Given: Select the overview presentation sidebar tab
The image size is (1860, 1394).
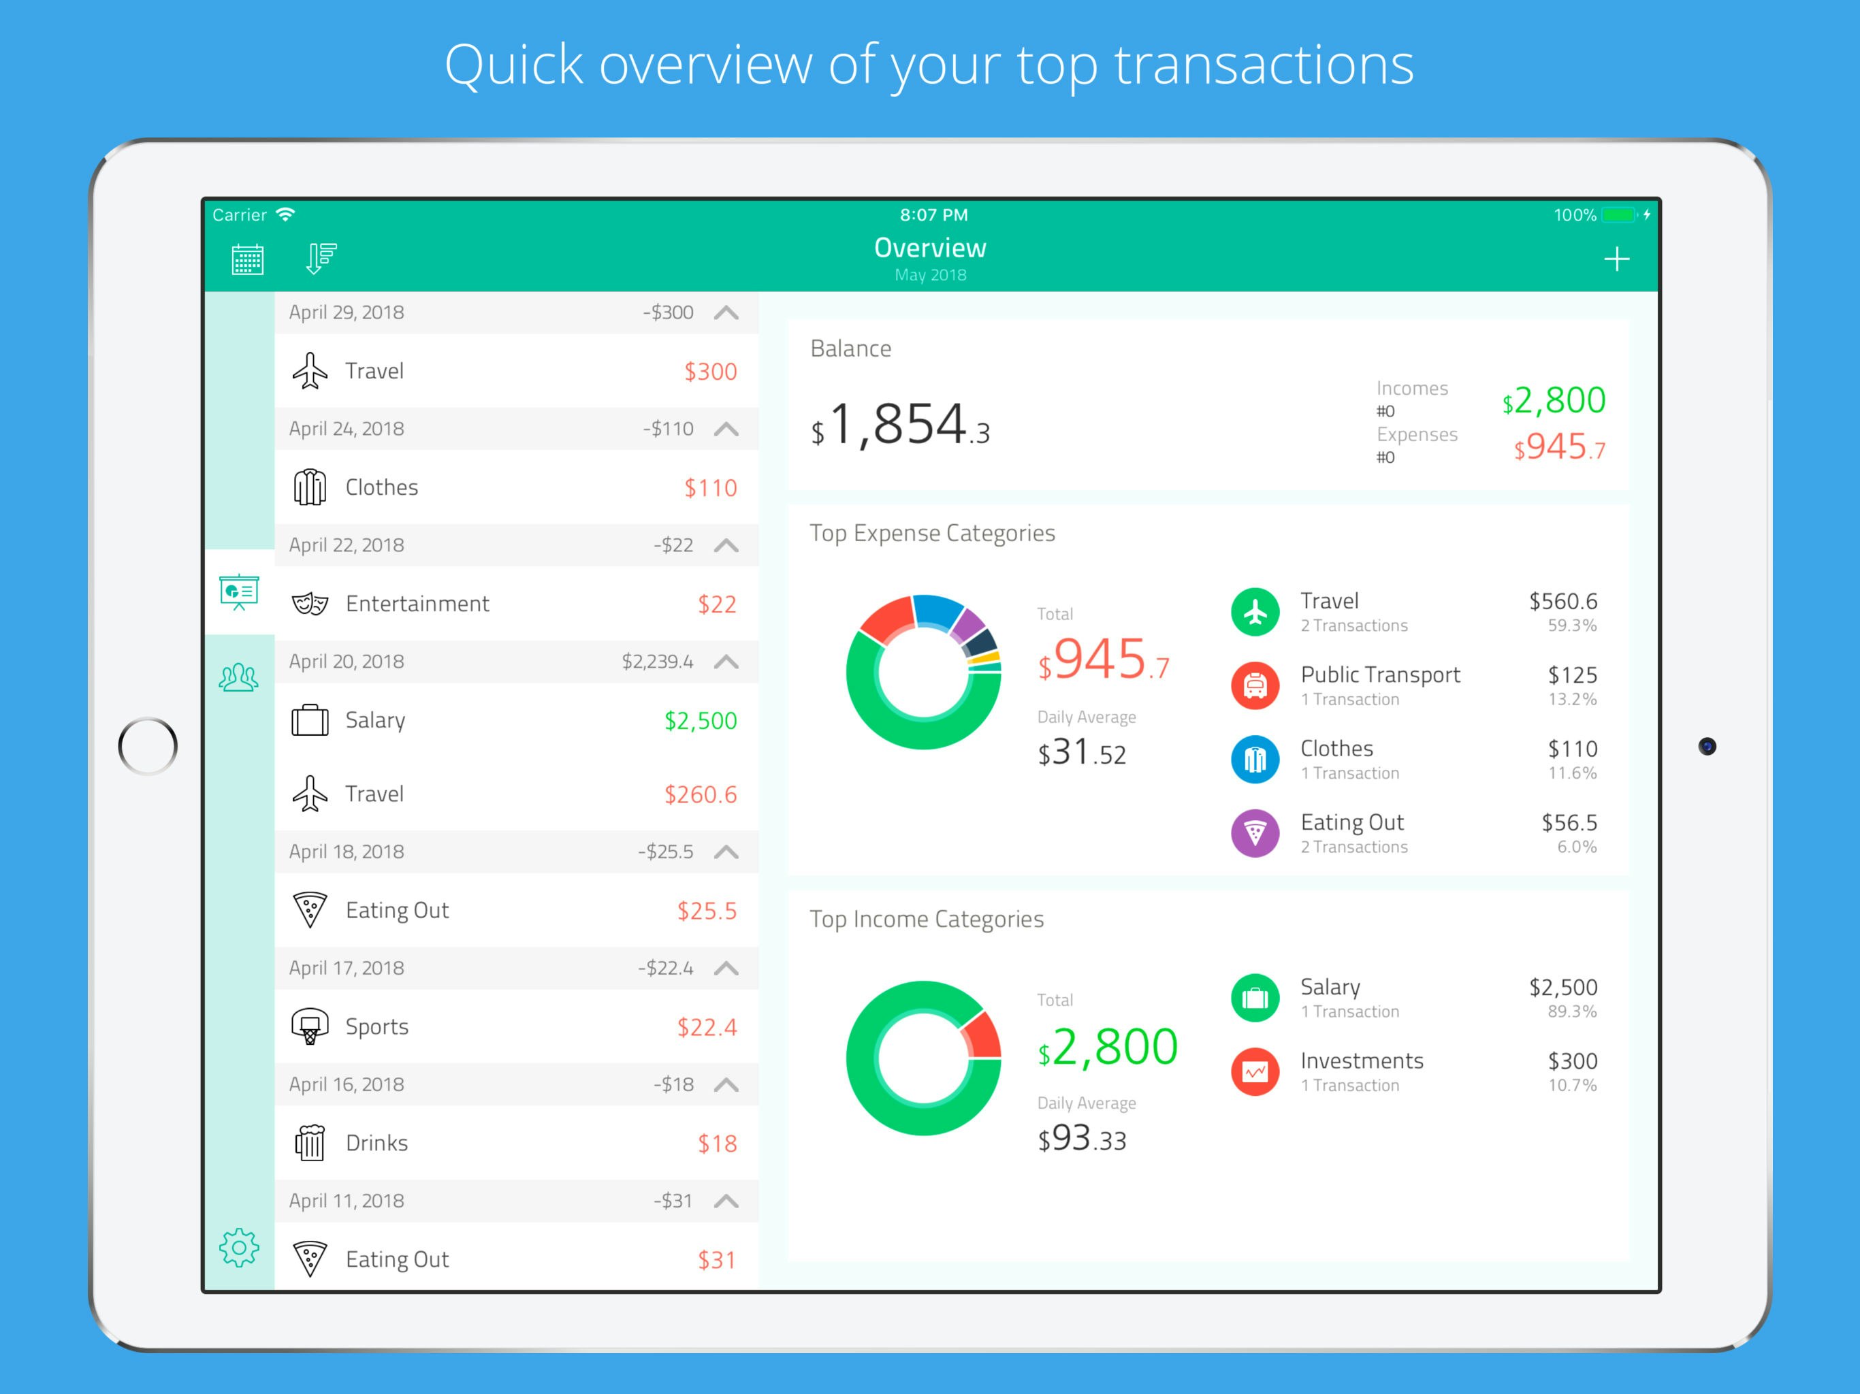Looking at the screenshot, I should click(x=239, y=592).
